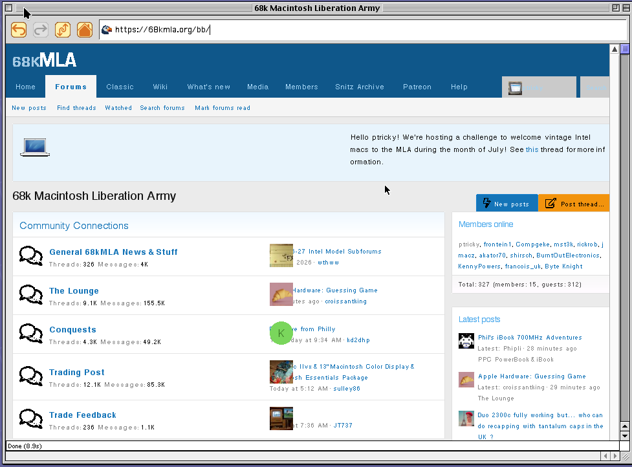The height and width of the screenshot is (467, 632).
Task: Open the What's new tab
Action: point(208,87)
